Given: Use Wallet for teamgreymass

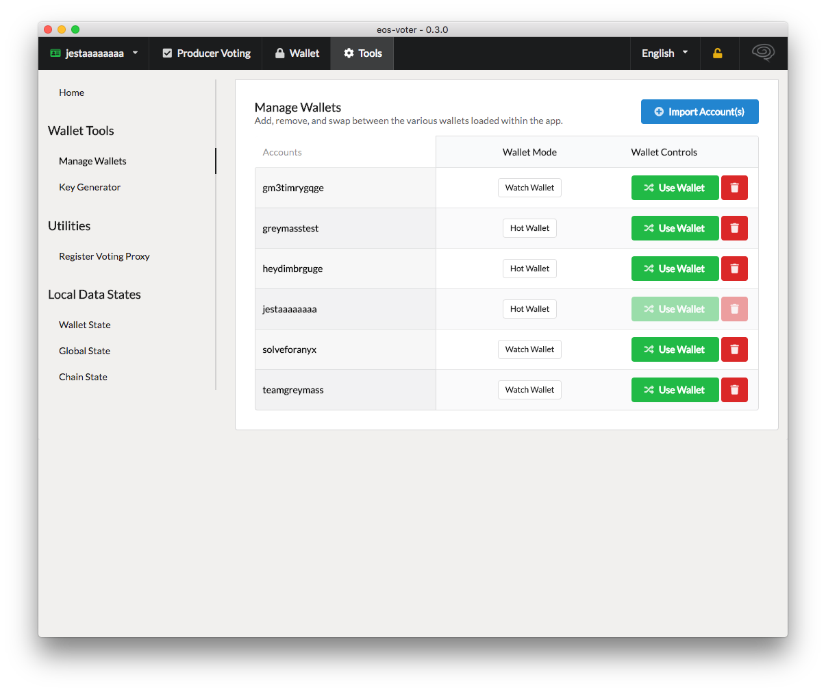Looking at the screenshot, I should (675, 390).
